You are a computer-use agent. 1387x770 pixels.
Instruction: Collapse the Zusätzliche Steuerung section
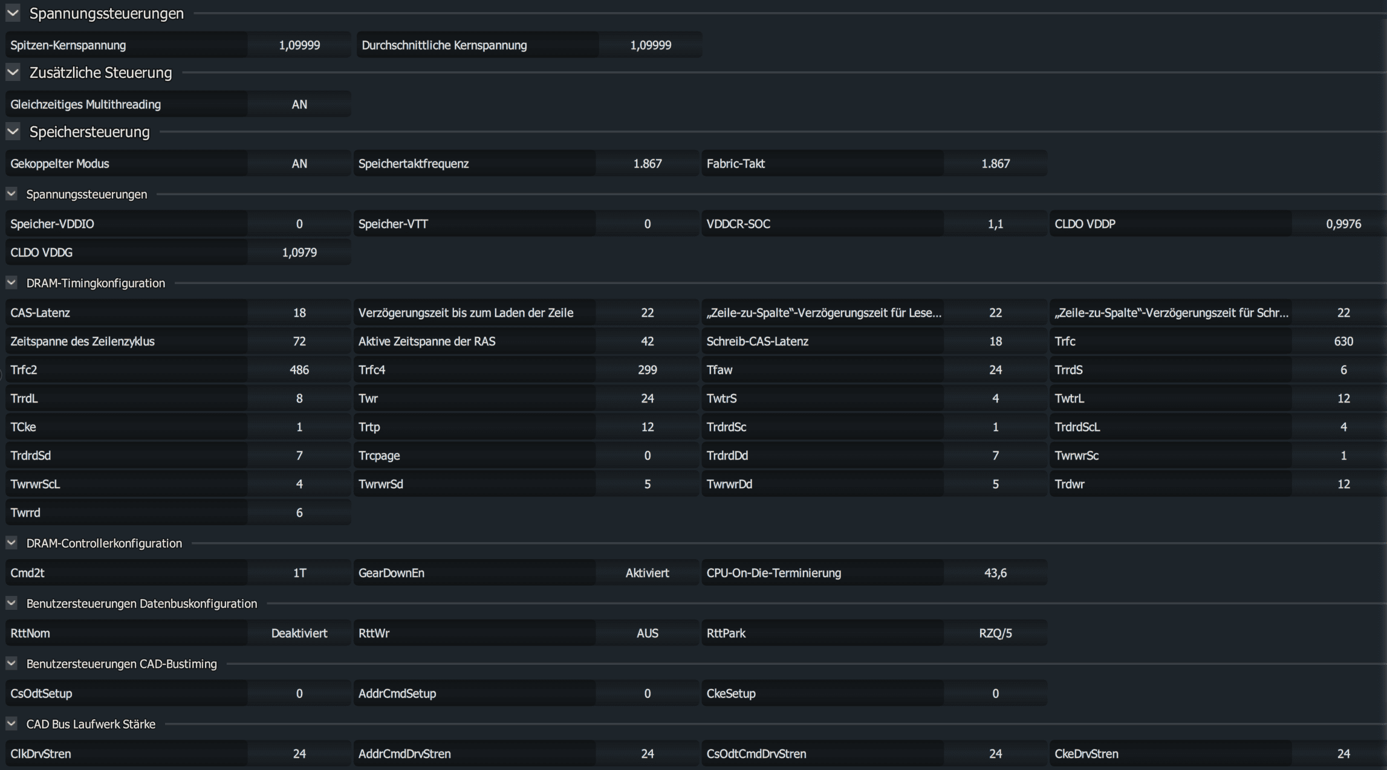13,72
